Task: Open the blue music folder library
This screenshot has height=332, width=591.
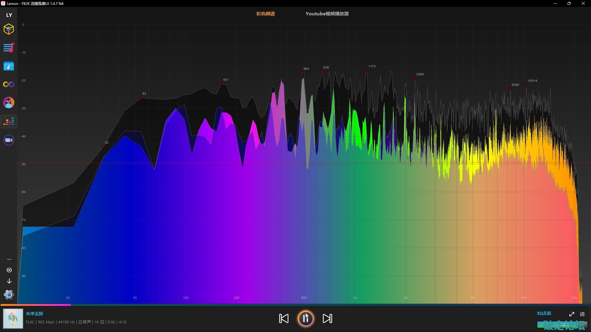Action: 9,66
